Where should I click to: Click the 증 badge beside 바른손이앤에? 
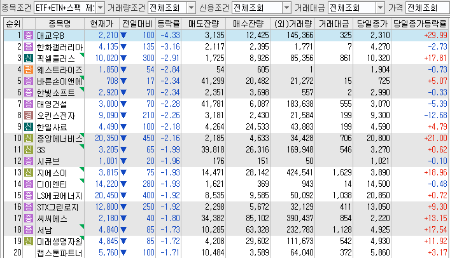(29, 81)
